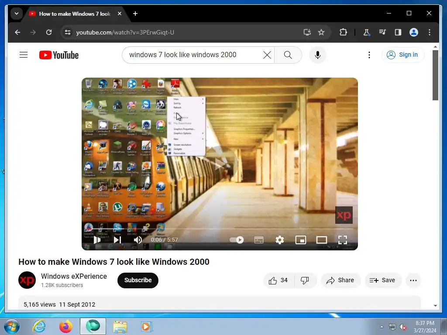Click the page vertical scrollbar thumb
447x335 pixels.
[435, 75]
